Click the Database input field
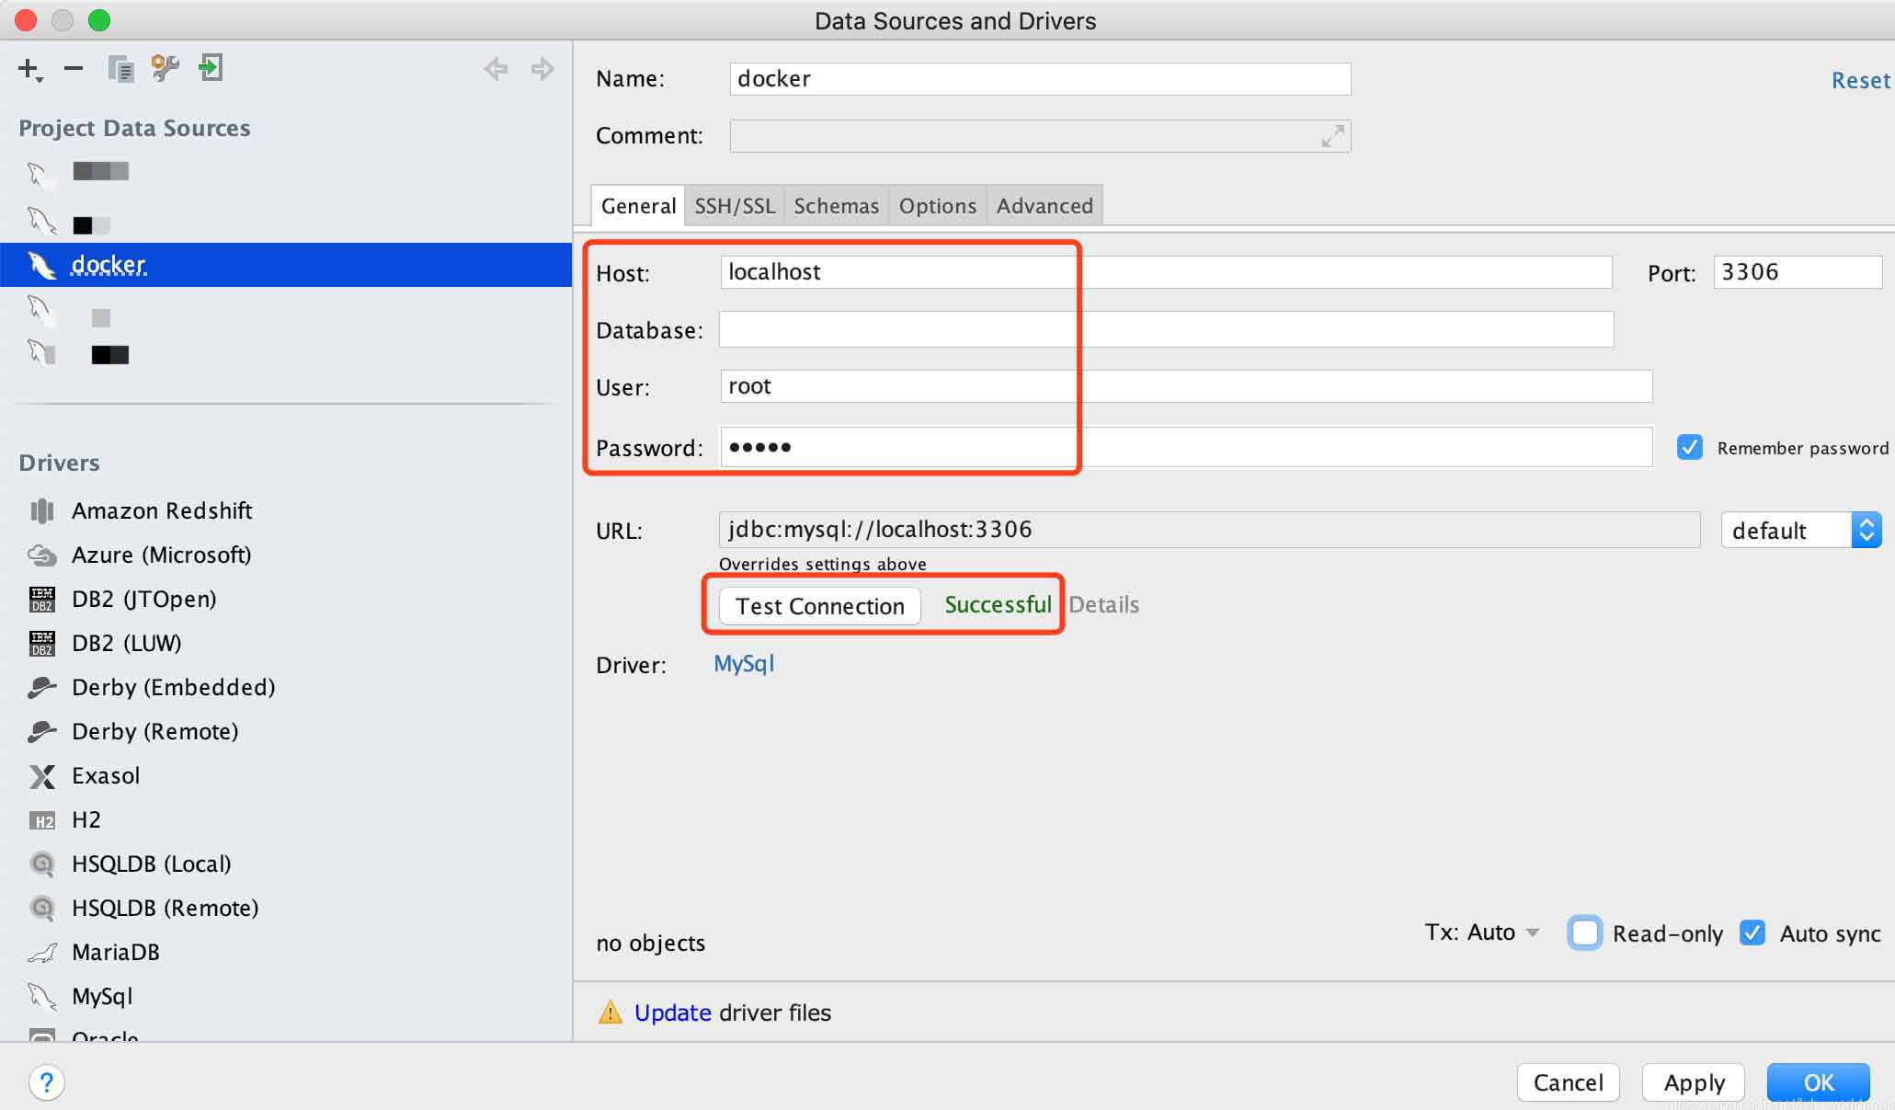1895x1110 pixels. [1166, 329]
